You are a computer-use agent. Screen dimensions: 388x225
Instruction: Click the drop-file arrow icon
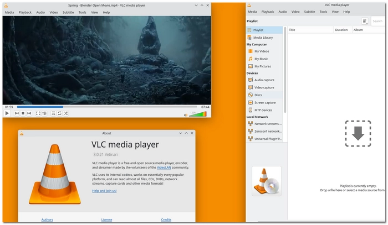[x=358, y=133]
